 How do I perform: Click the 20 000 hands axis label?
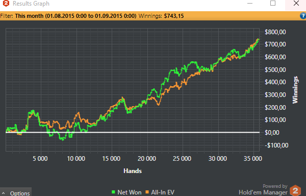[147, 159]
